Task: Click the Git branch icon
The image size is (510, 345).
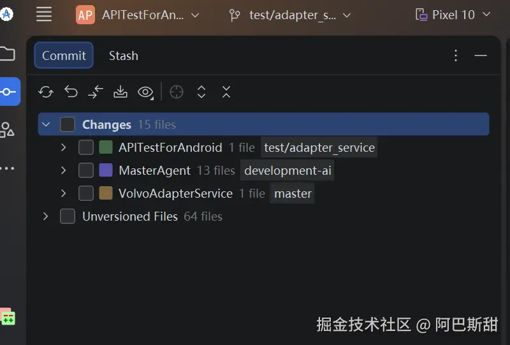Action: click(235, 15)
